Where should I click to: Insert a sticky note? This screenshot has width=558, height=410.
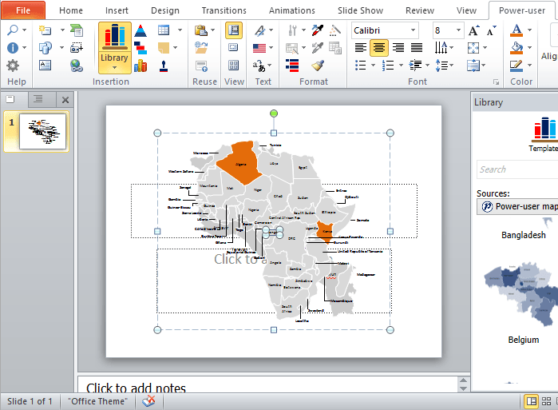click(x=164, y=47)
